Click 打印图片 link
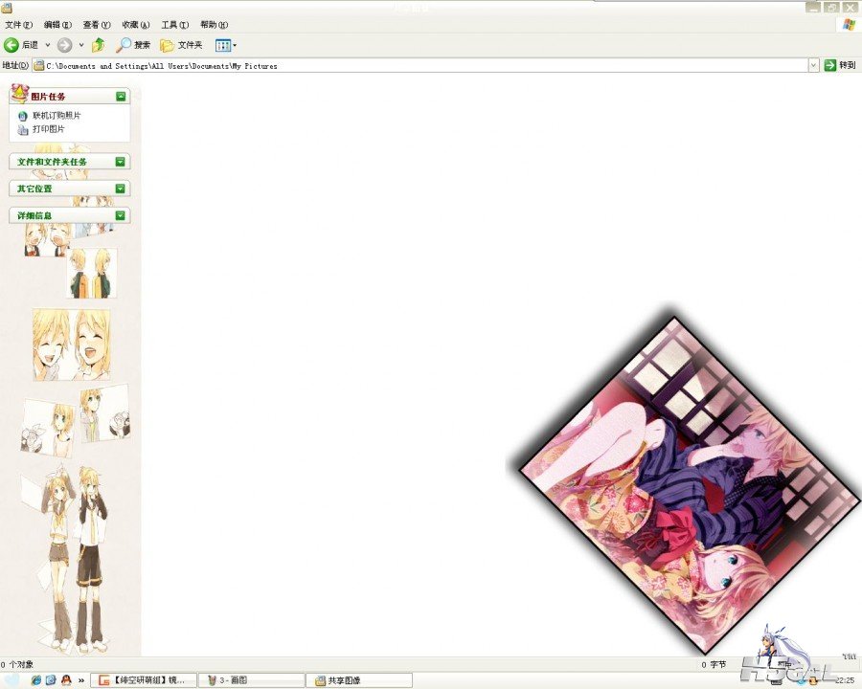This screenshot has height=689, width=862. (x=49, y=129)
